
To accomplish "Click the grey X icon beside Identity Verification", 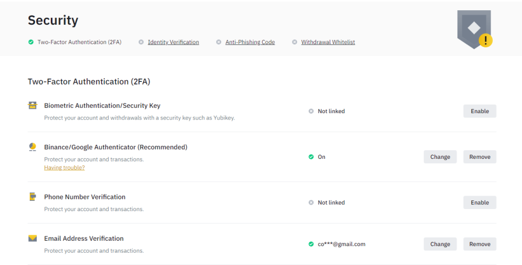I will (x=141, y=42).
